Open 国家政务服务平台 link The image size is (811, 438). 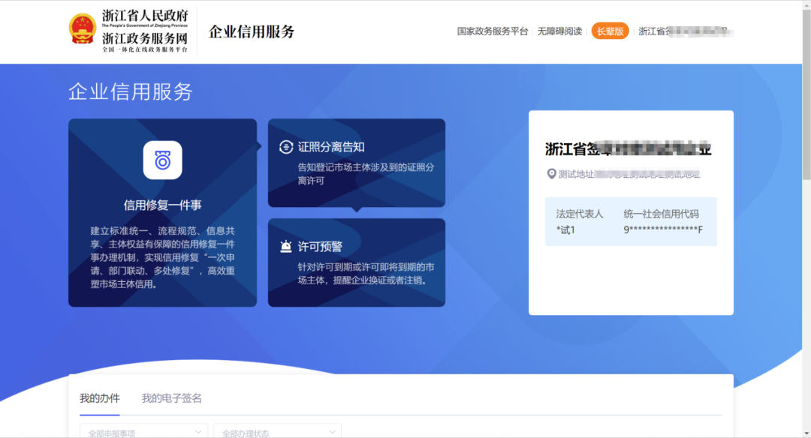[x=493, y=31]
